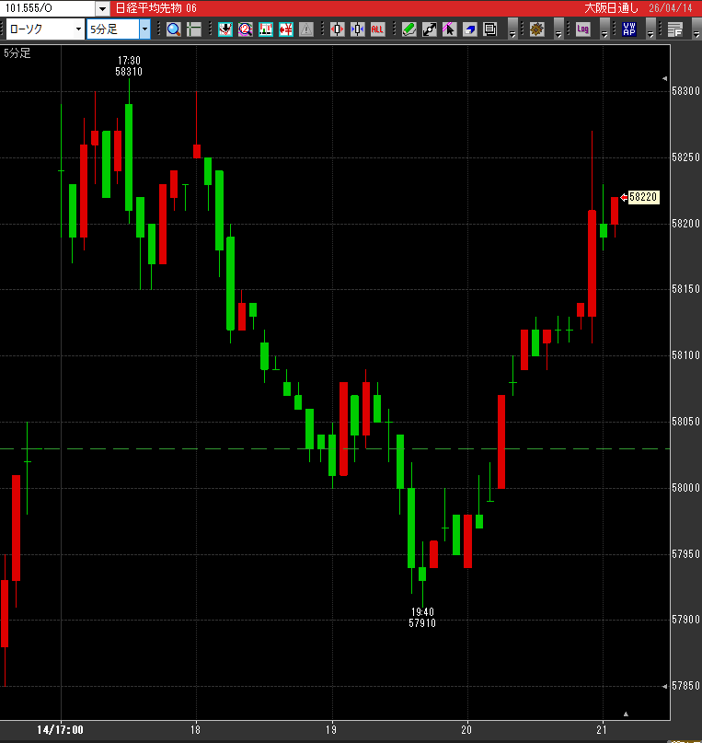Image resolution: width=702 pixels, height=743 pixels.
Task: Click the magnifier icon with number 2
Action: click(x=246, y=29)
